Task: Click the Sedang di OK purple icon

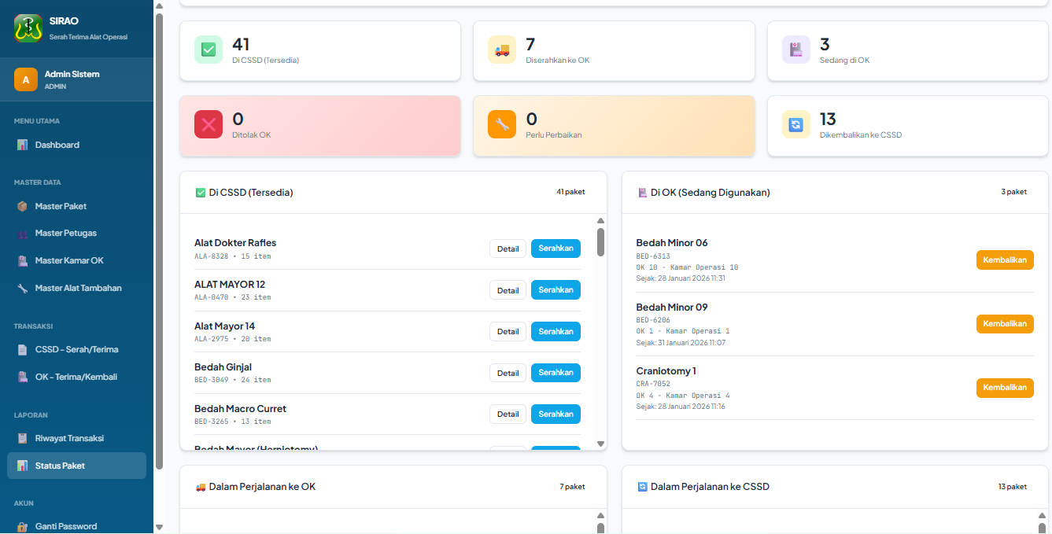Action: pyautogui.click(x=796, y=50)
